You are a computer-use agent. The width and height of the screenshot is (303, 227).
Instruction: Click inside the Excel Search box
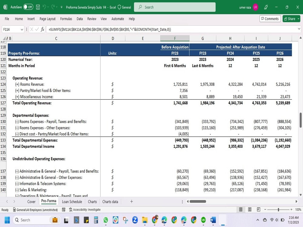point(175,7)
